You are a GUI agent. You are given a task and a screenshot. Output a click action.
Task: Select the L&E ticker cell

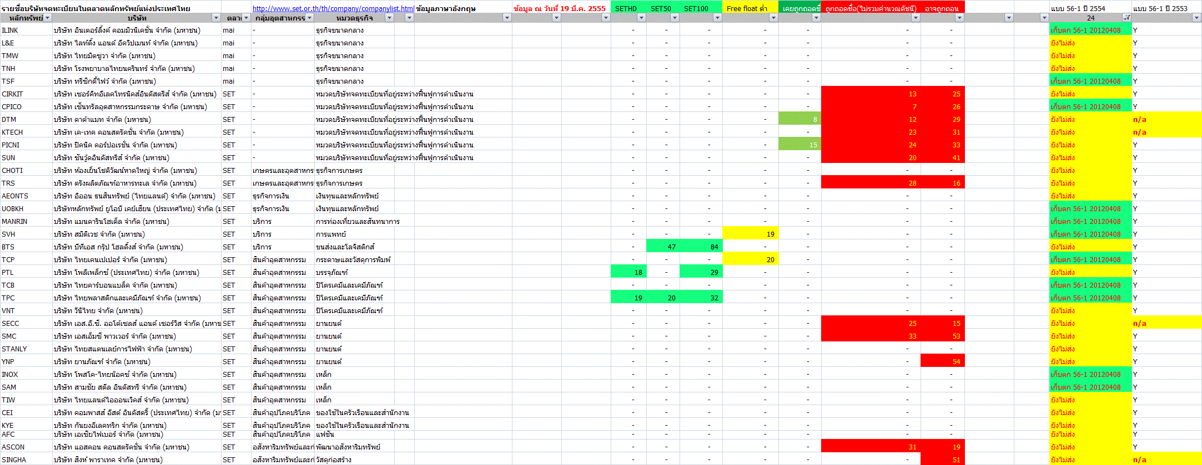[x=27, y=43]
